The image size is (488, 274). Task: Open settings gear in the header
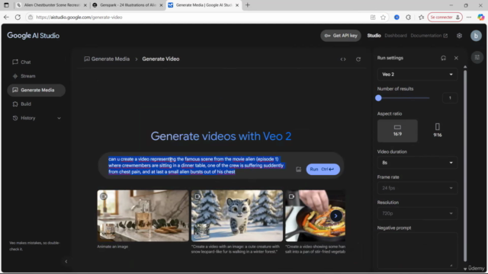coord(459,36)
